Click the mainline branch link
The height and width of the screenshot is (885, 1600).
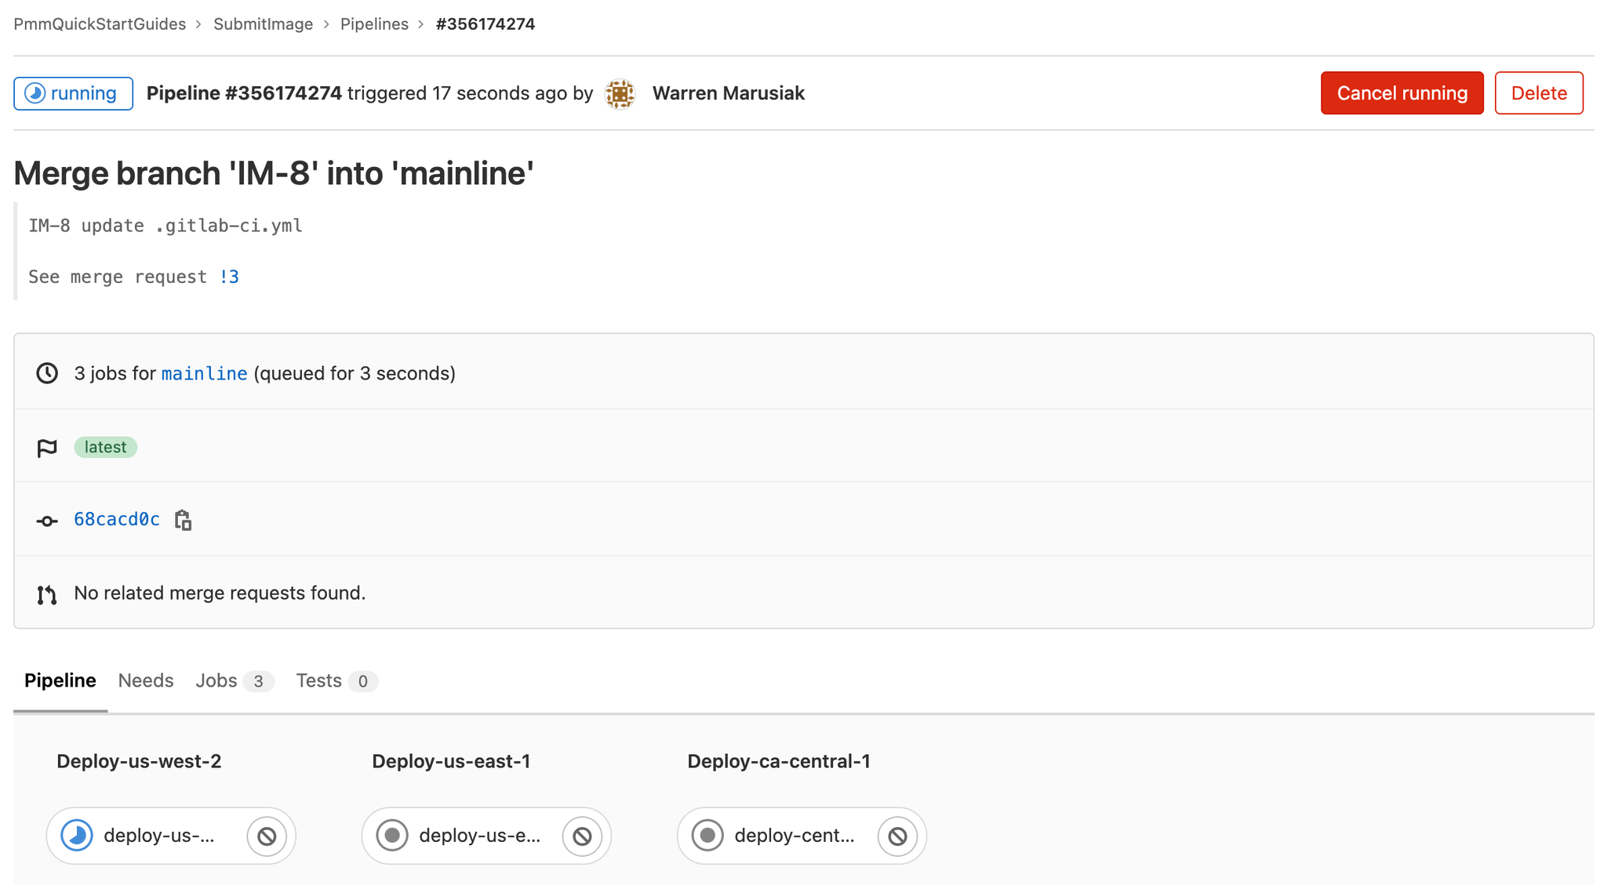point(202,373)
